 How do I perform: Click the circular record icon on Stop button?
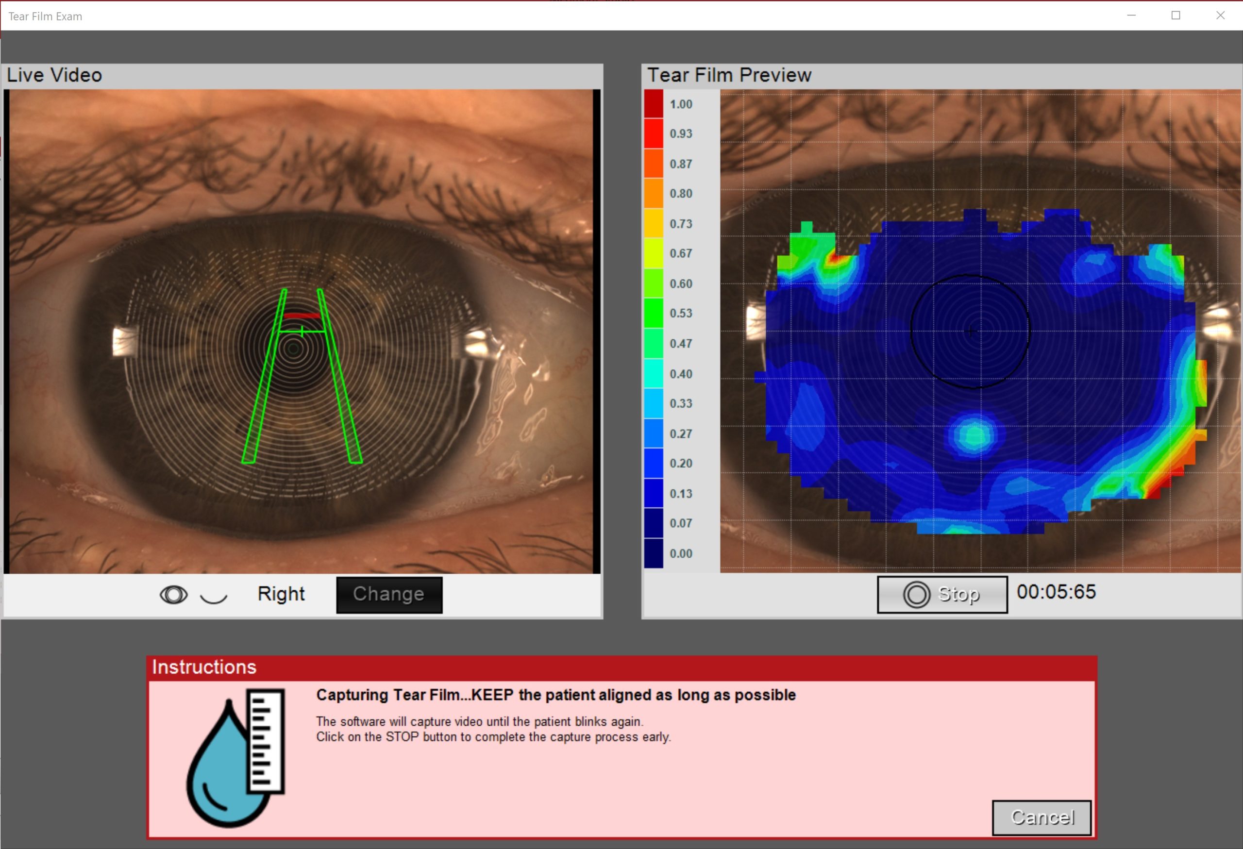[x=916, y=595]
